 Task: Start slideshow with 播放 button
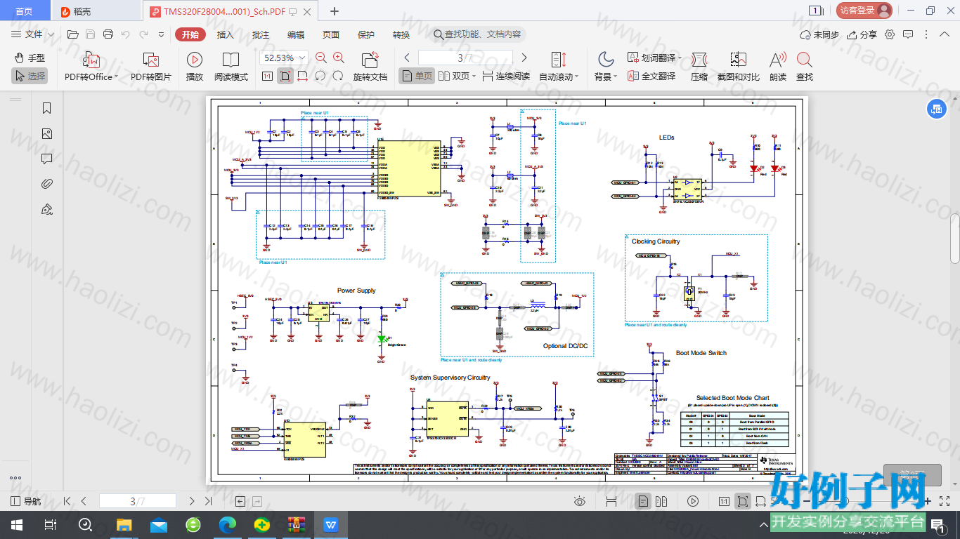click(x=195, y=67)
